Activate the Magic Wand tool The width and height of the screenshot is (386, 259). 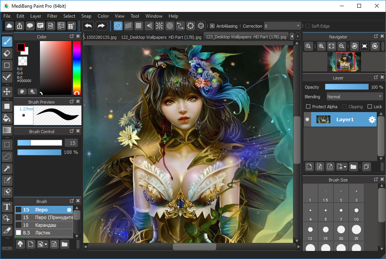[x=7, y=168]
